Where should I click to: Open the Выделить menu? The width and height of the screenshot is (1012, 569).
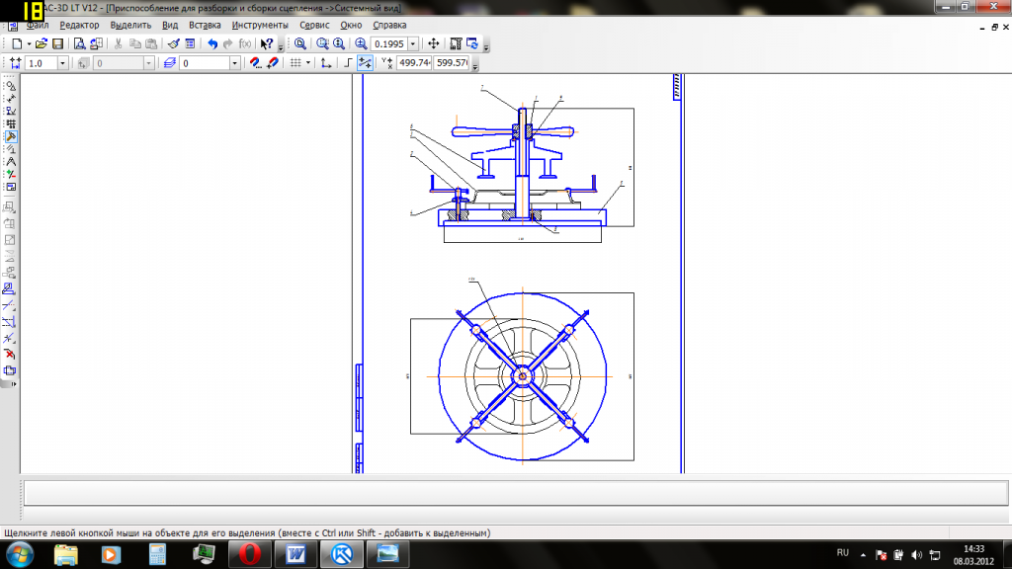coord(130,25)
